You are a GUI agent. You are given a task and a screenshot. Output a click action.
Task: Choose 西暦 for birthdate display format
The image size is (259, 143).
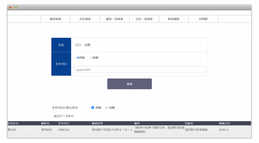point(93,108)
